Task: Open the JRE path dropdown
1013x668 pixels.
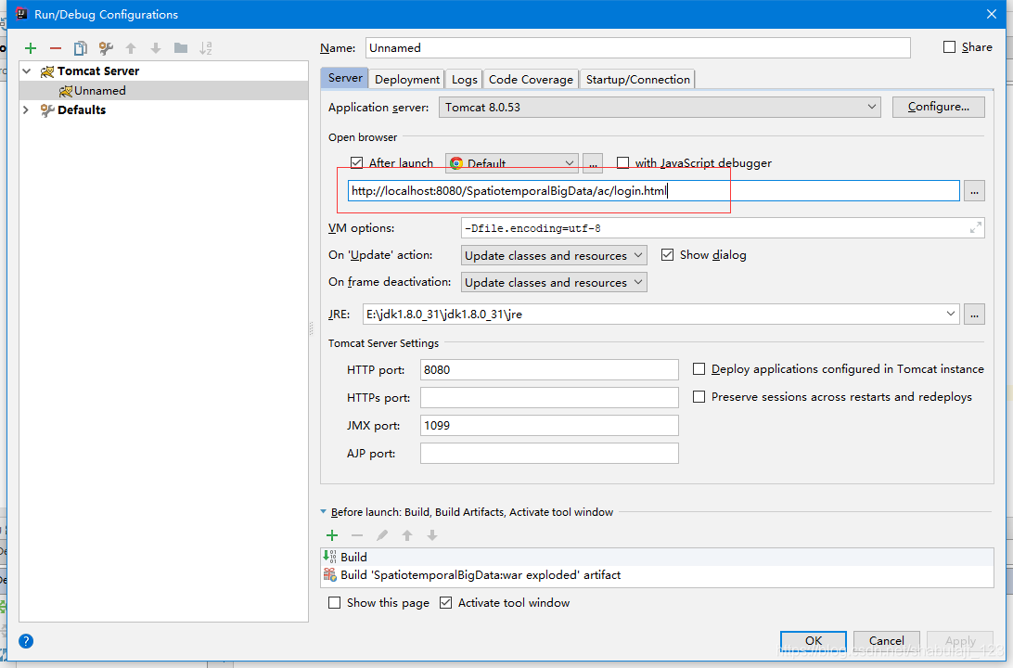Action: click(950, 314)
